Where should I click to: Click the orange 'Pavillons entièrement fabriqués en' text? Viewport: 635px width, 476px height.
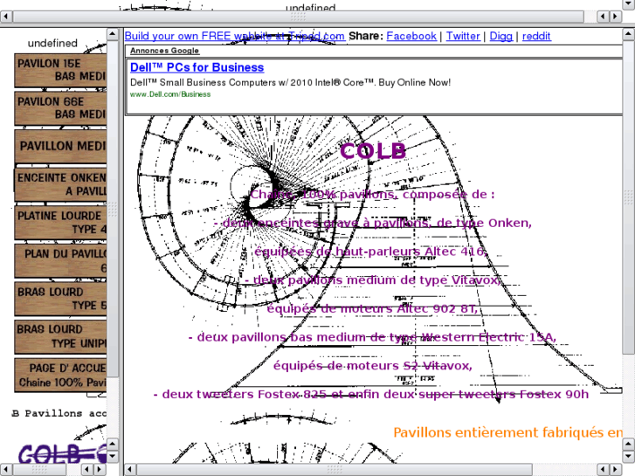tap(507, 432)
